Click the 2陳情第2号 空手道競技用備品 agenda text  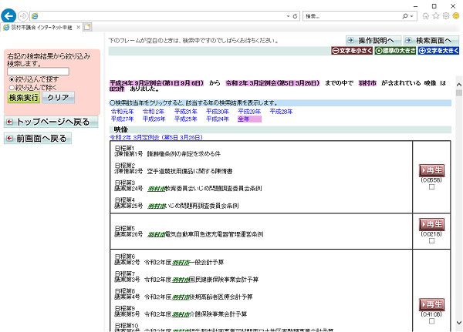174,171
